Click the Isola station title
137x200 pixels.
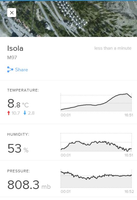tap(15, 48)
